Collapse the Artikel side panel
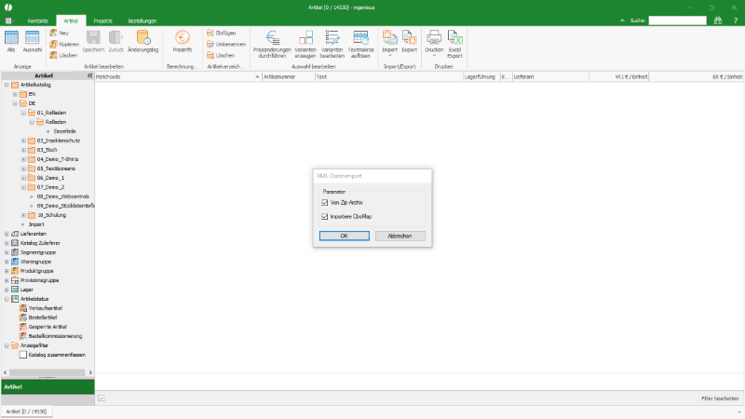745x419 pixels. coord(89,75)
